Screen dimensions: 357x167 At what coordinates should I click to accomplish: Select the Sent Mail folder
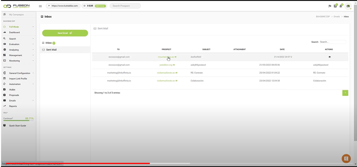point(51,50)
